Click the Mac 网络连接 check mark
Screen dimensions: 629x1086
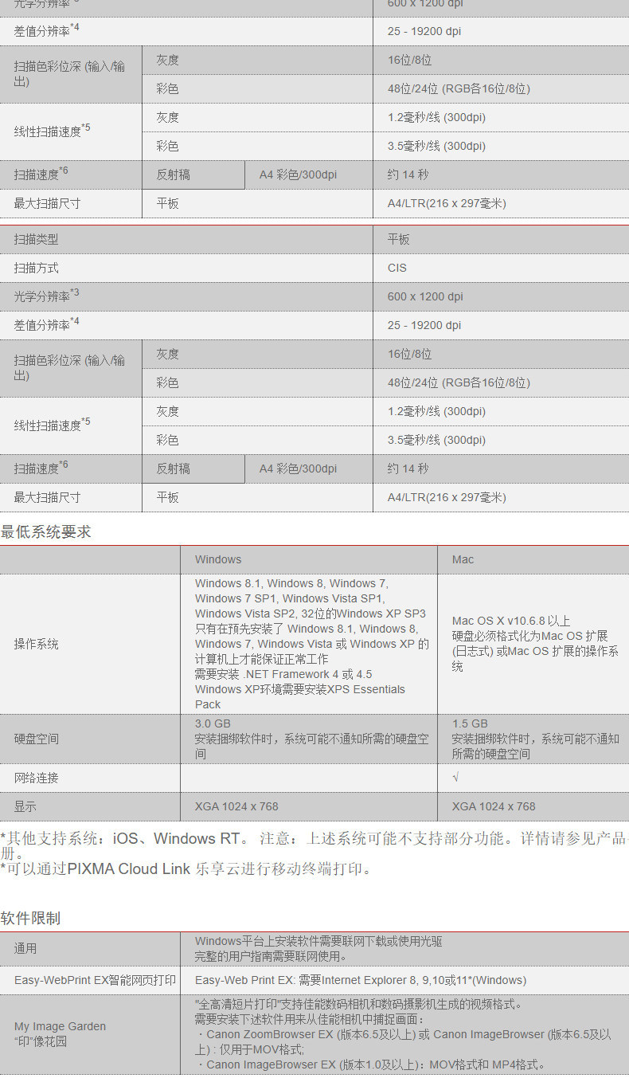coord(455,778)
